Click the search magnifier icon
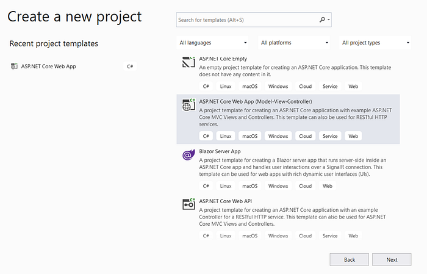 pos(322,20)
